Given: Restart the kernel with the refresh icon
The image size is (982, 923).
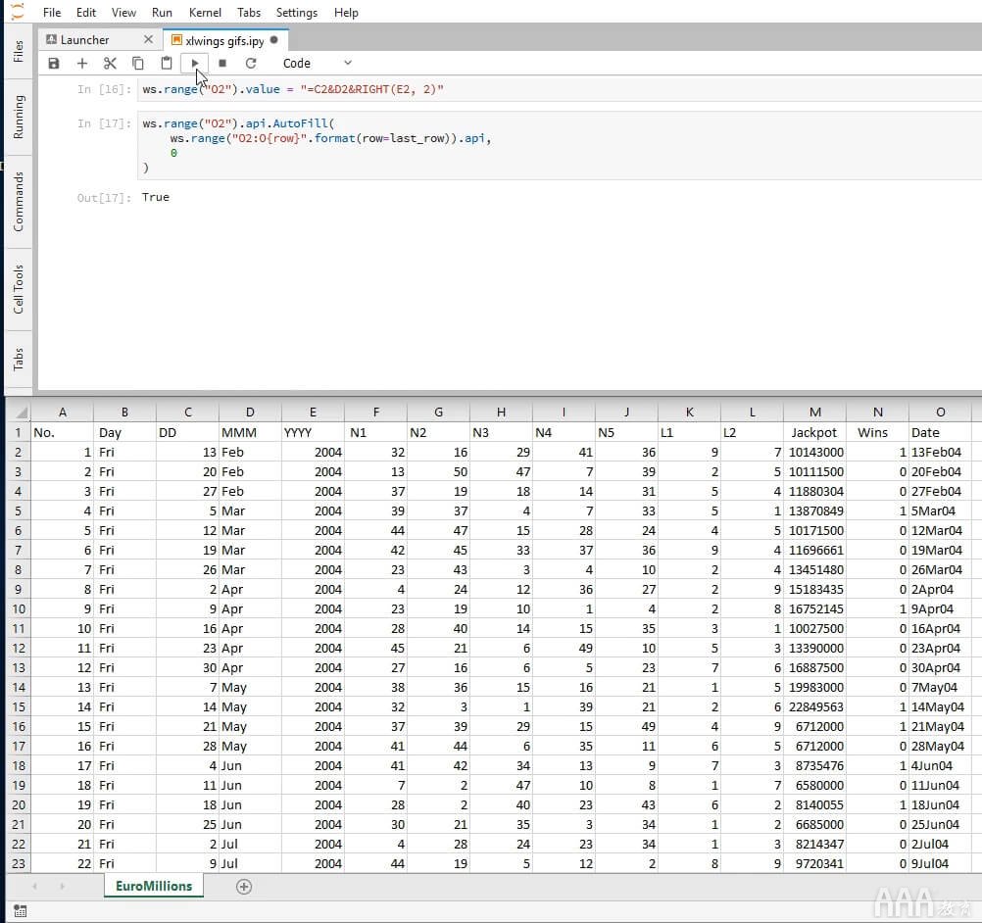Looking at the screenshot, I should tap(251, 64).
